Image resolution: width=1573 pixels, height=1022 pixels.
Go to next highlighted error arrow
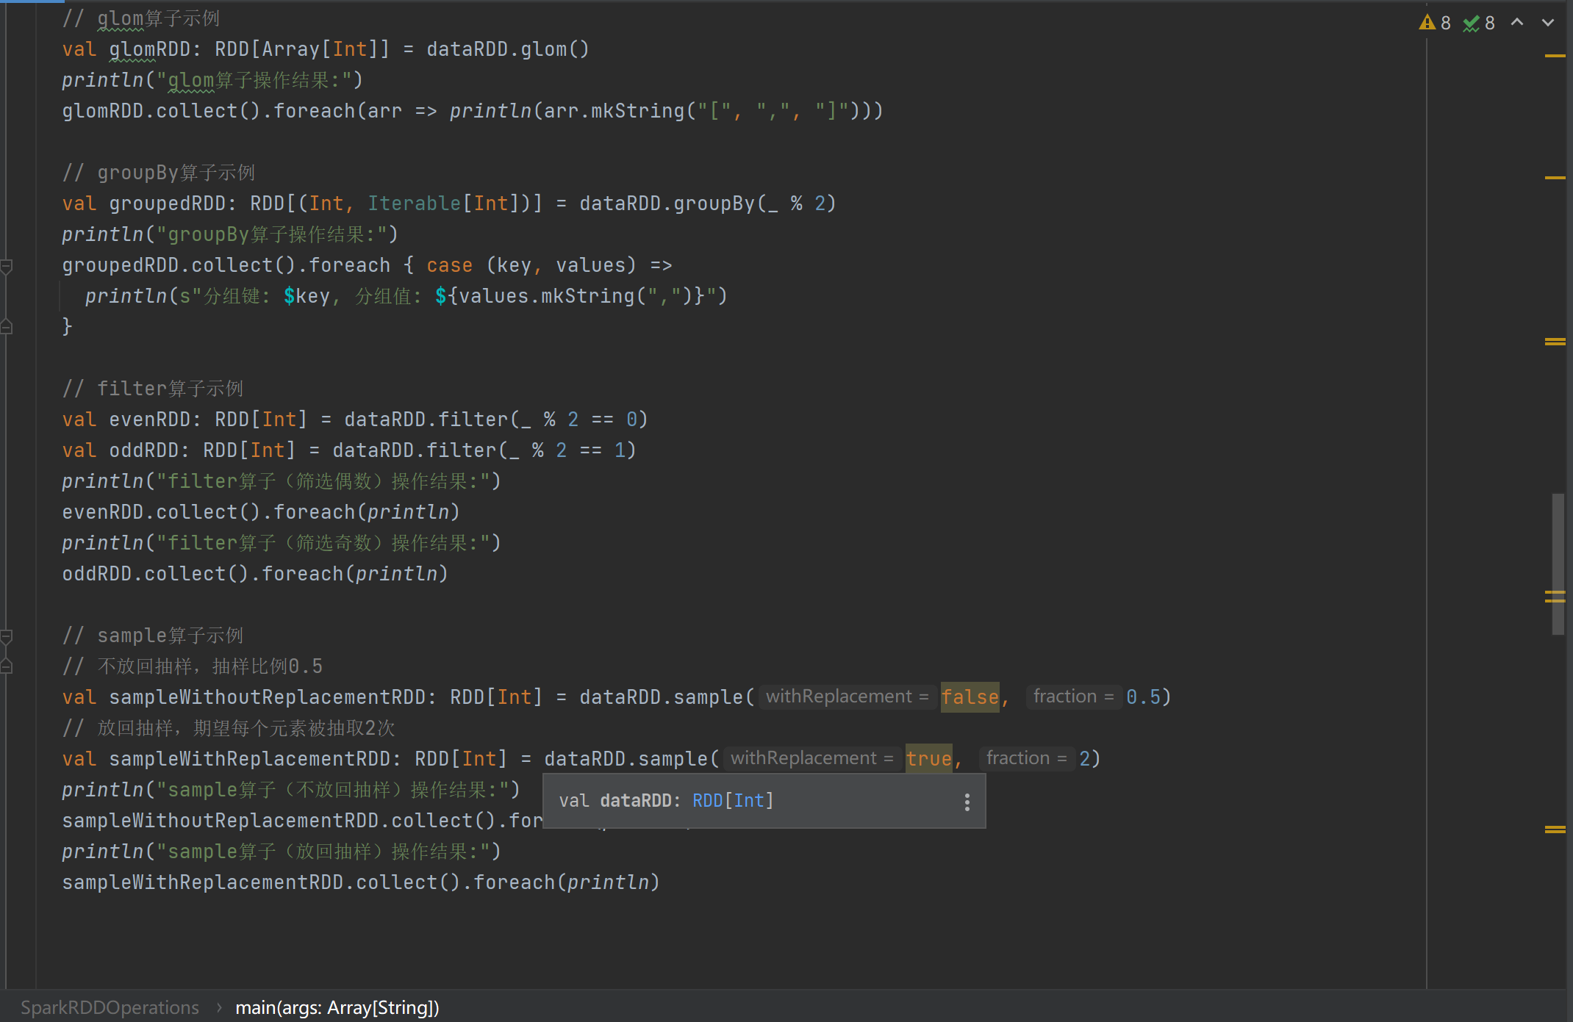point(1548,23)
